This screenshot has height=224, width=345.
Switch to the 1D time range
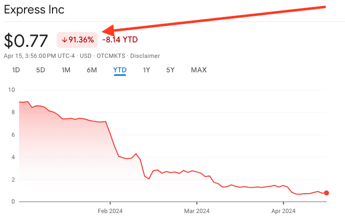pyautogui.click(x=16, y=70)
